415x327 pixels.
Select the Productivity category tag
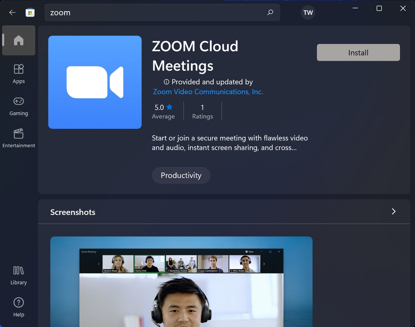181,175
